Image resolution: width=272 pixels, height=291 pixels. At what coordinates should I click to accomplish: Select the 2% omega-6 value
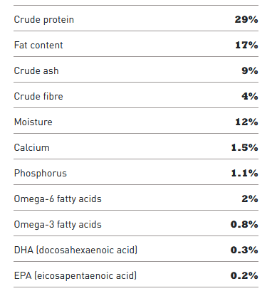[250, 199]
